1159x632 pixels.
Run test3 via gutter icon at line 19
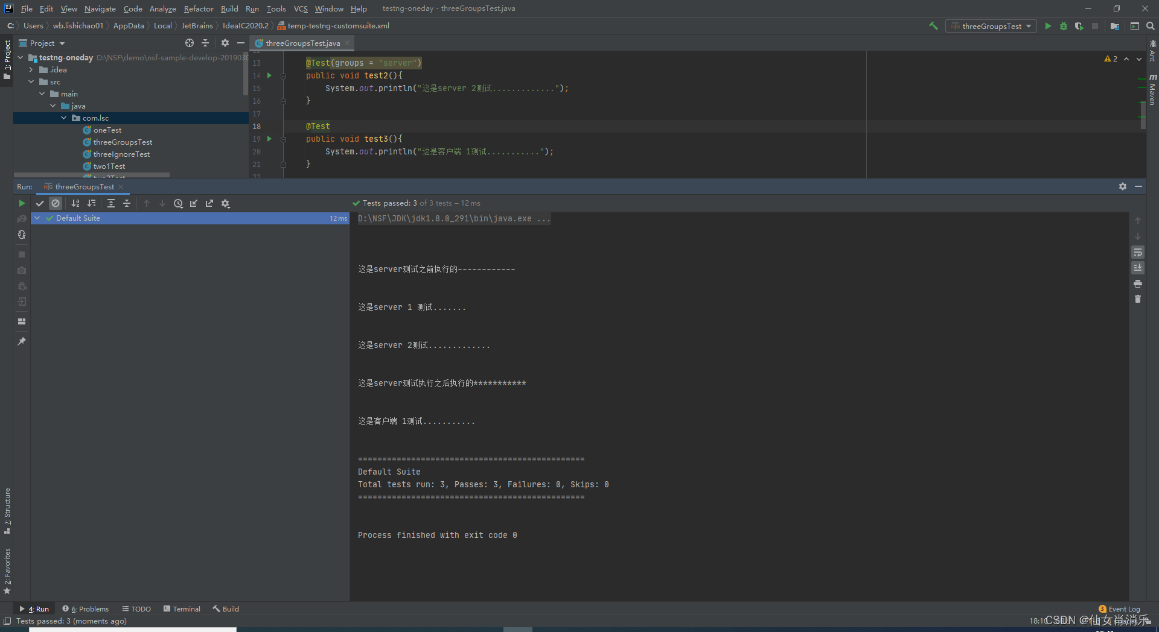269,139
